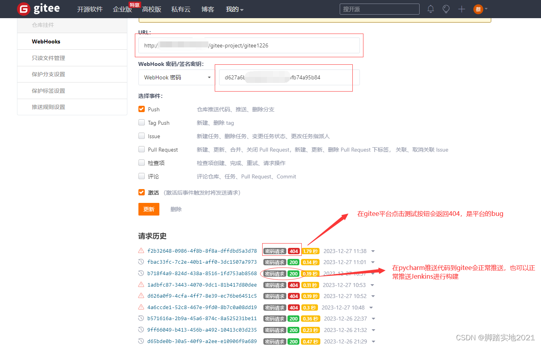Click the Gitee logo icon

(24, 9)
